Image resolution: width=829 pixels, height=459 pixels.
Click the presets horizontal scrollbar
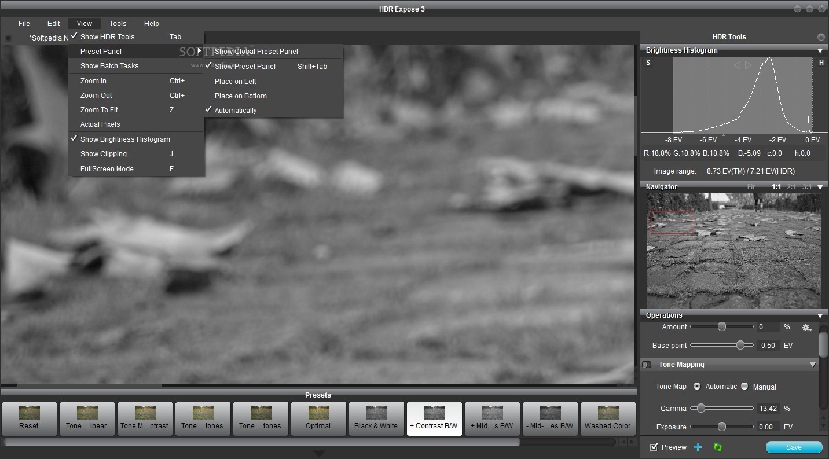click(x=262, y=442)
